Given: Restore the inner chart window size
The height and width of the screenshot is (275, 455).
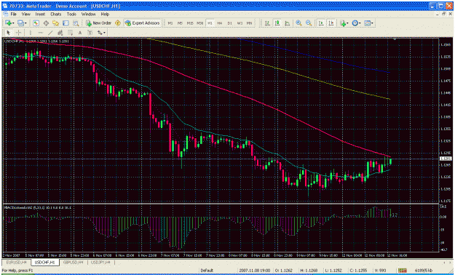Looking at the screenshot, I should tap(443, 14).
